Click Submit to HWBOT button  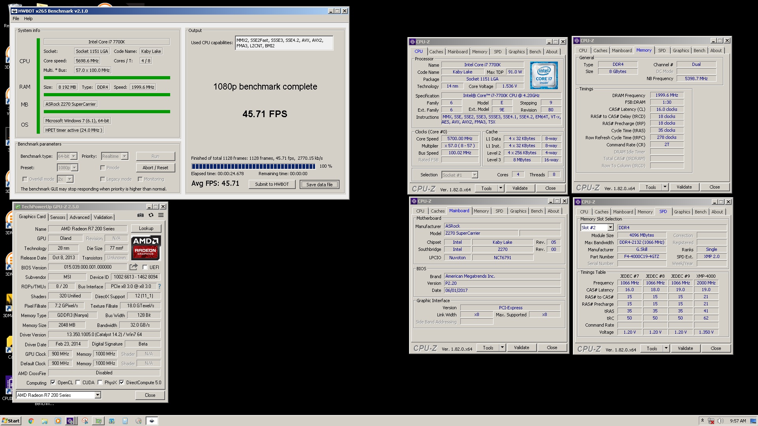click(272, 184)
